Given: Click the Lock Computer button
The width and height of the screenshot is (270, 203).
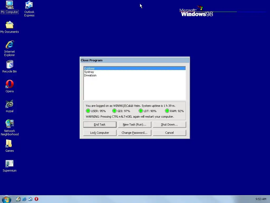Looking at the screenshot, I should pos(100,133).
